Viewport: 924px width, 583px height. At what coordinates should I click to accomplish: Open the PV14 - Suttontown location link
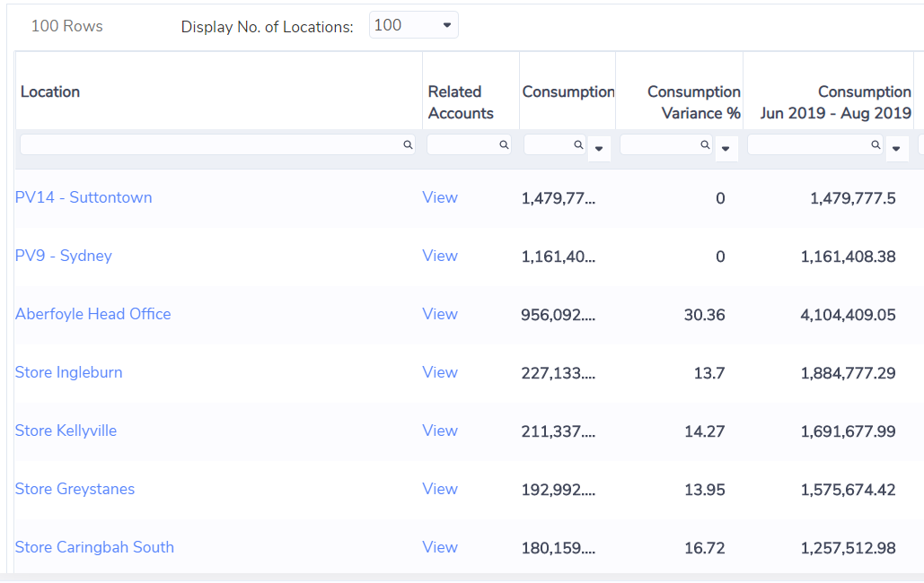(84, 197)
